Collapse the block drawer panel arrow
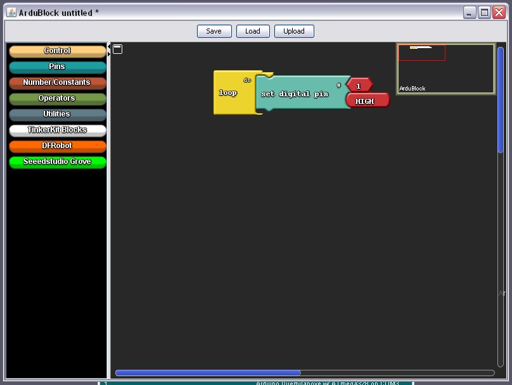512x385 pixels. [x=109, y=54]
